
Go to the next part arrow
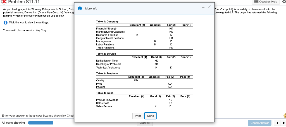tap(283, 123)
